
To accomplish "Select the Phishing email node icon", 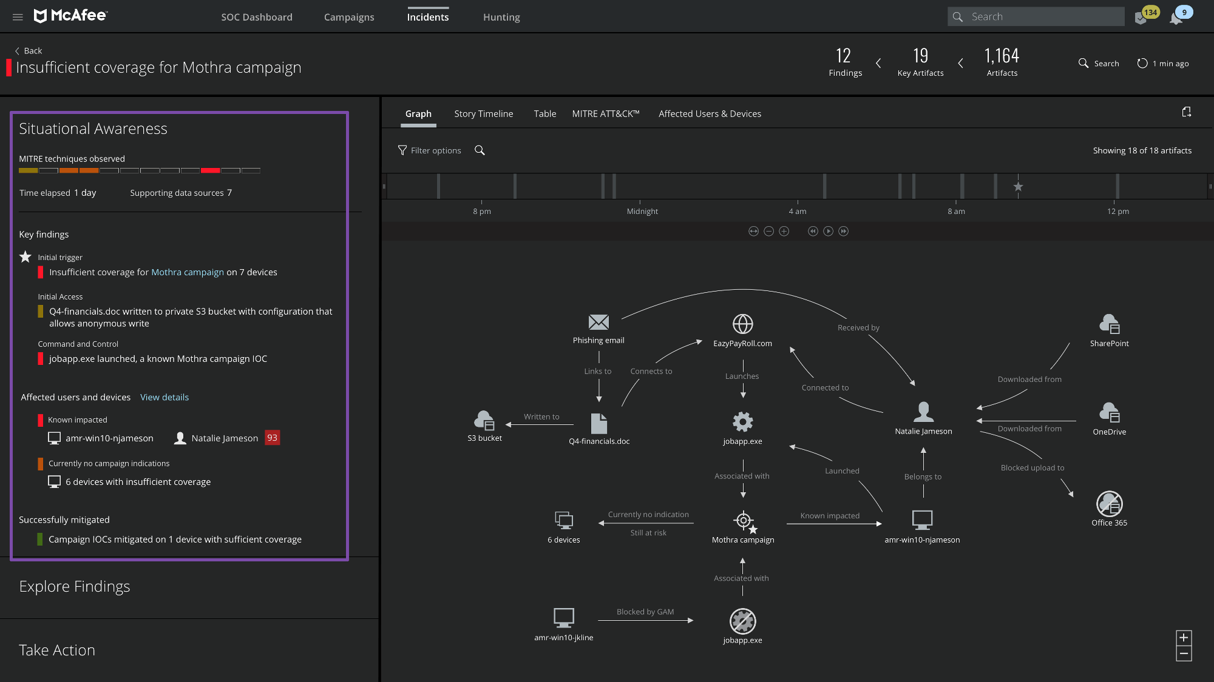I will point(599,322).
